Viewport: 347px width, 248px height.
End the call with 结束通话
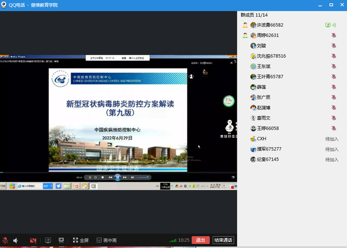click(x=223, y=240)
